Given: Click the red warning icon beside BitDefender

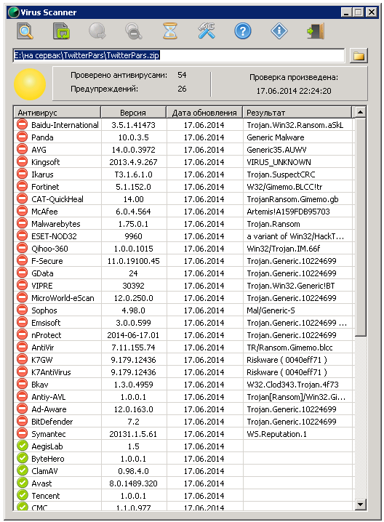Looking at the screenshot, I should pos(22,422).
